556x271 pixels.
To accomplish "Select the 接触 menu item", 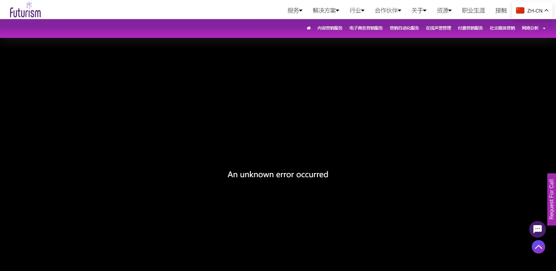I will point(501,10).
